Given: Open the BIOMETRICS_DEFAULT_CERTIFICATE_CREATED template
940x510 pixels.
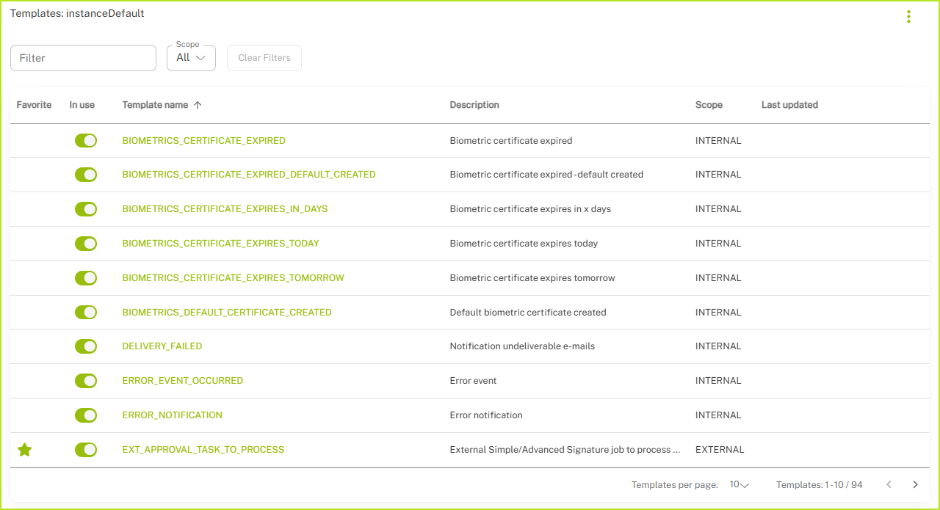Looking at the screenshot, I should coord(226,313).
